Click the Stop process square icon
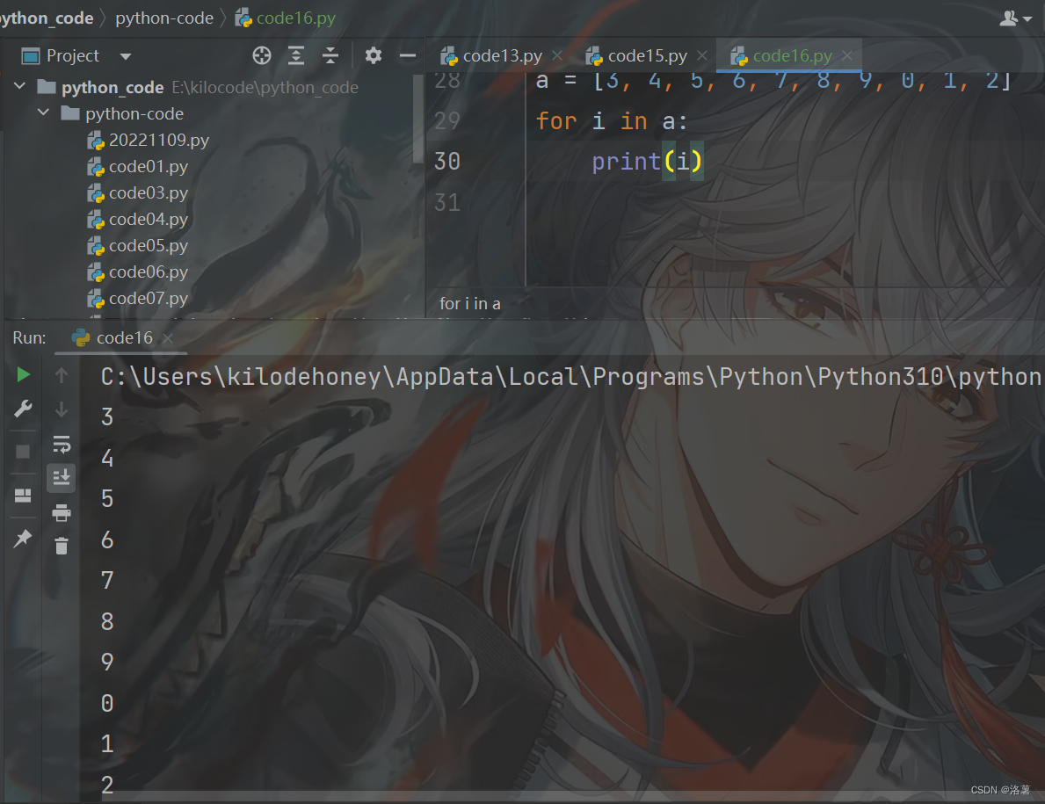1045x804 pixels. click(x=23, y=452)
